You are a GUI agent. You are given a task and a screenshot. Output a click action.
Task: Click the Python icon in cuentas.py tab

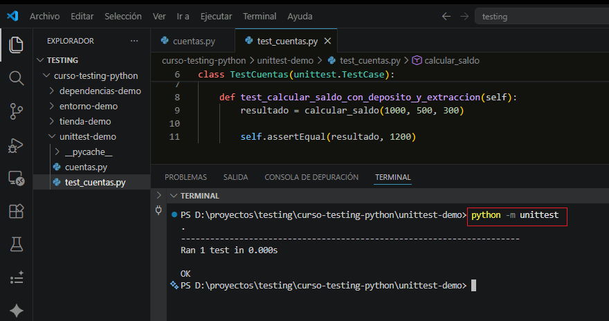coord(165,40)
